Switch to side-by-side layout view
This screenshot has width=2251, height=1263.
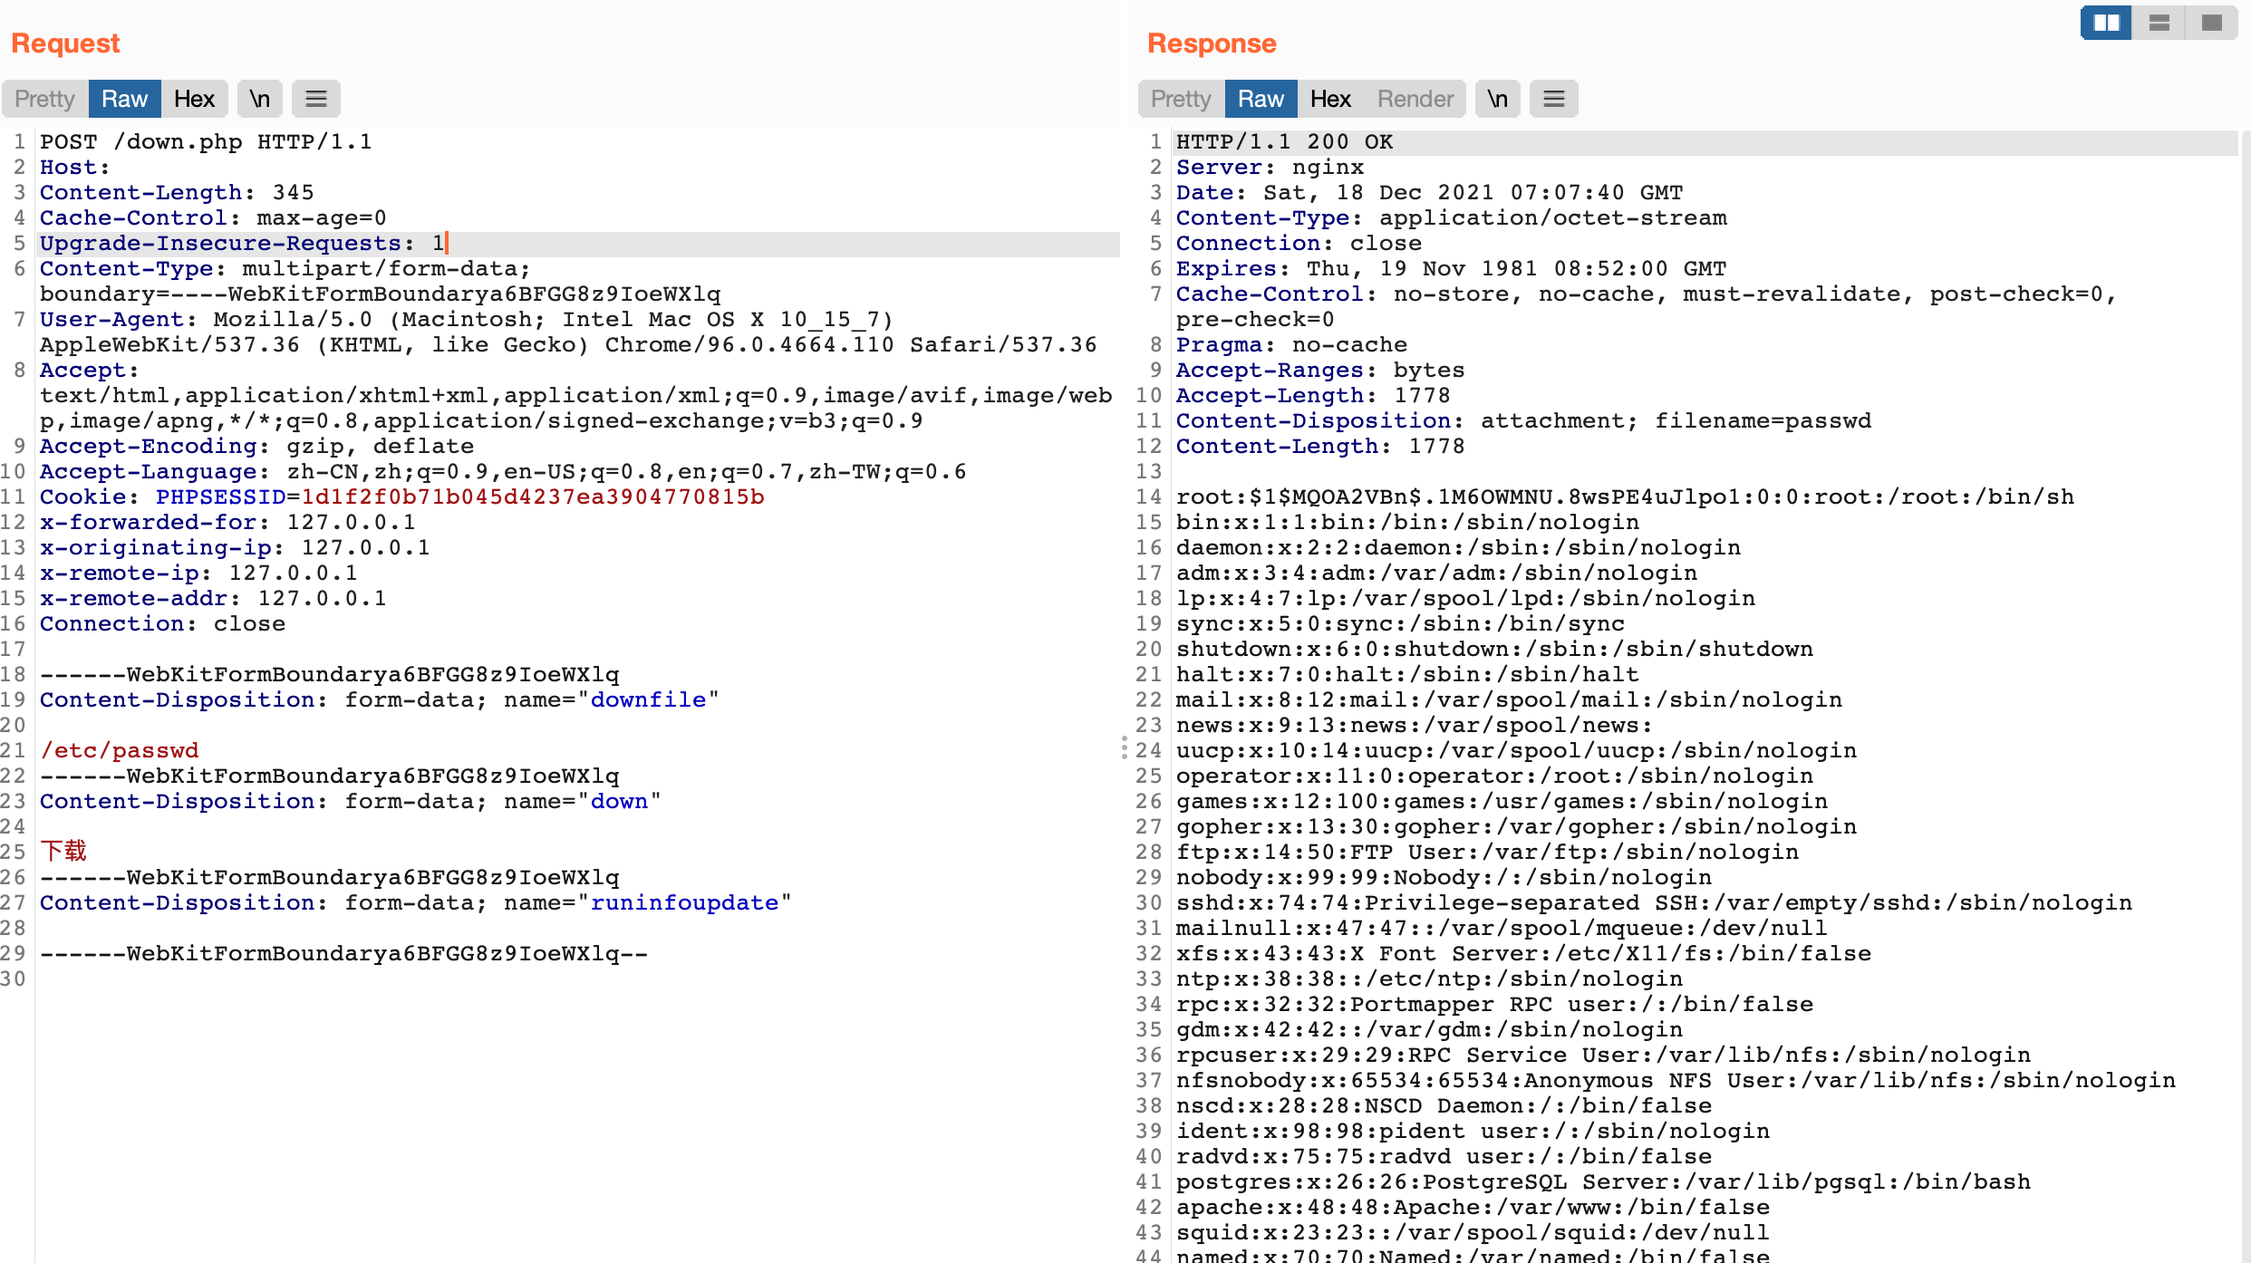pyautogui.click(x=2106, y=23)
